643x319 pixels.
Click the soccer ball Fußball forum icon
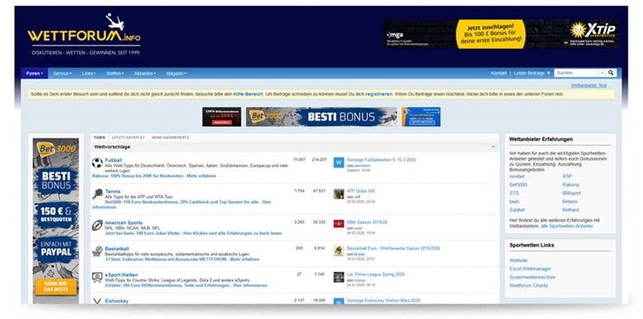tap(97, 162)
